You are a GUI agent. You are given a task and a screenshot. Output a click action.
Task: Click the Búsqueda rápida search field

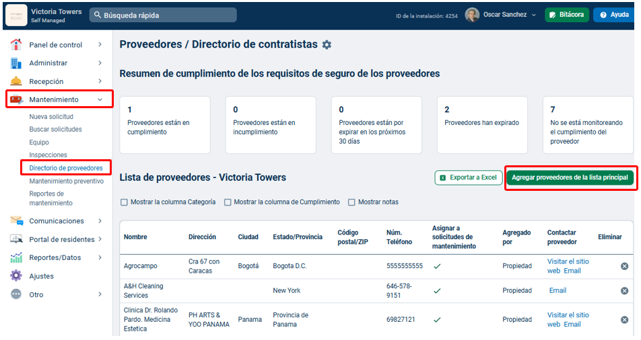[x=163, y=15]
